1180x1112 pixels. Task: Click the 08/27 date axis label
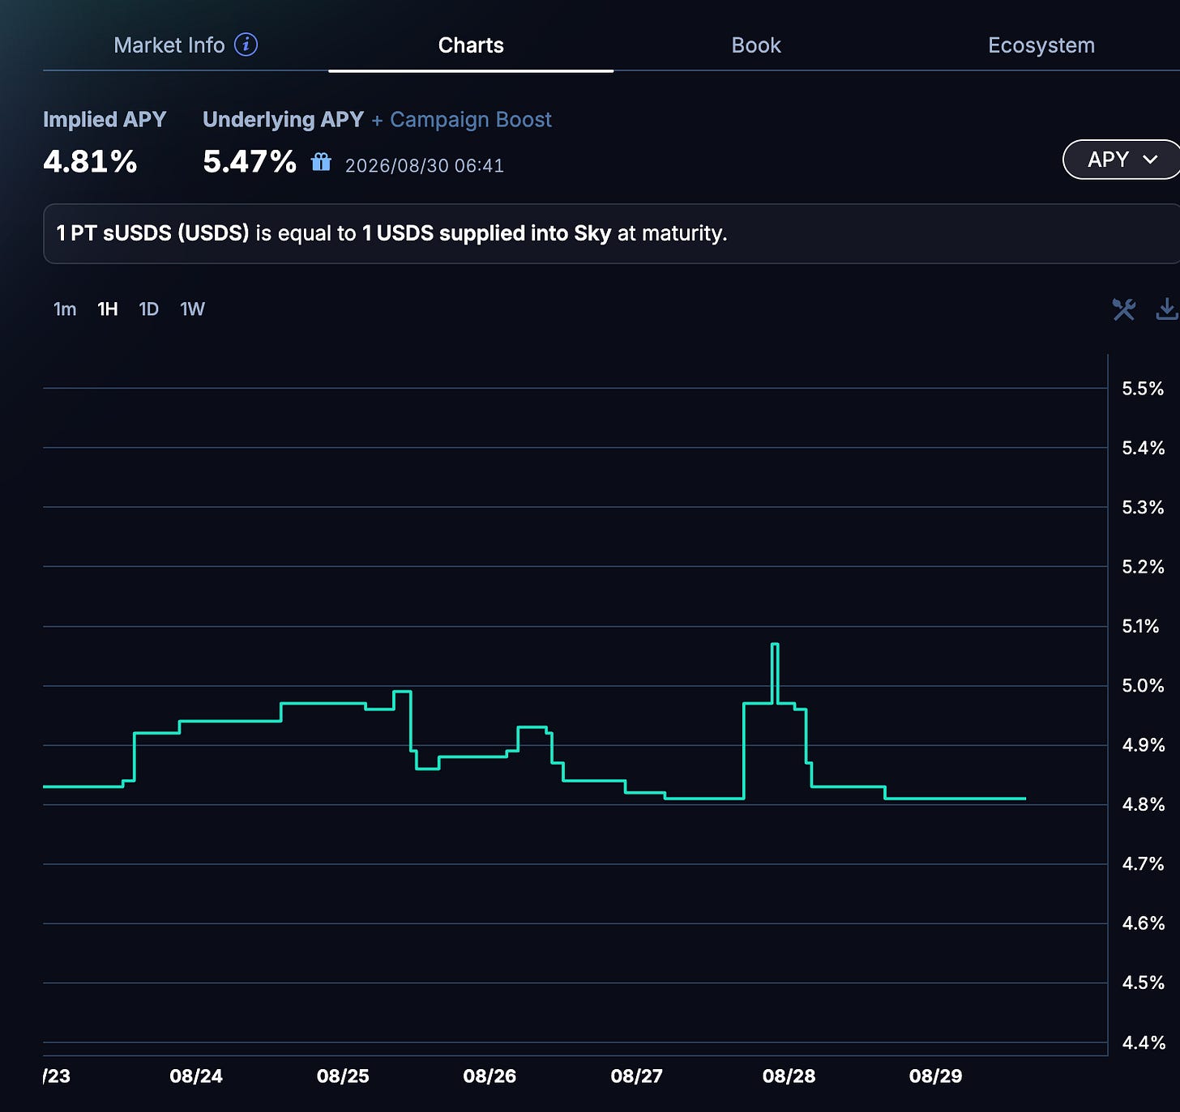pos(636,1076)
